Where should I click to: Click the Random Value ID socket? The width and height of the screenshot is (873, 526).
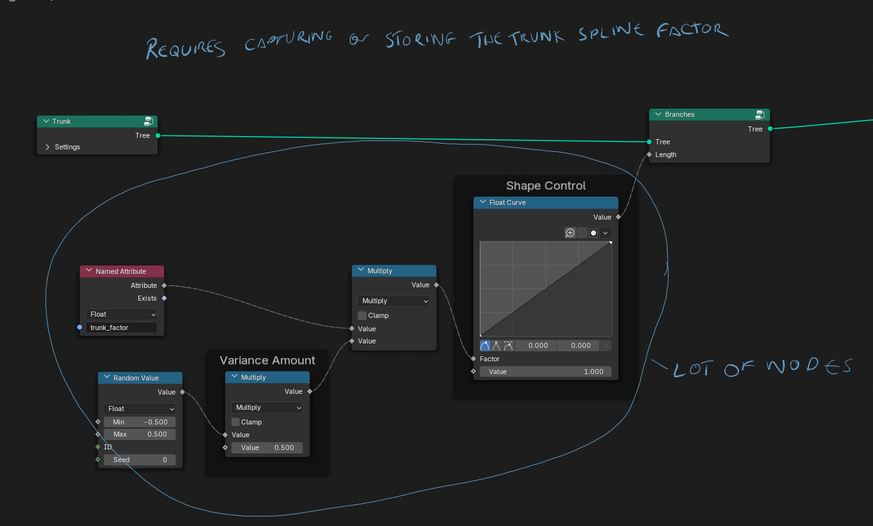[98, 447]
